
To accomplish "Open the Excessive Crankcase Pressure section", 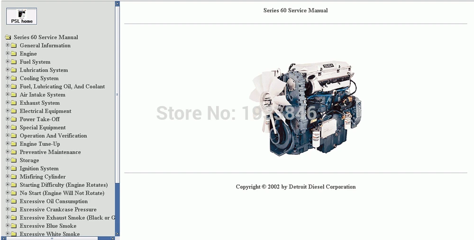I will pyautogui.click(x=58, y=209).
